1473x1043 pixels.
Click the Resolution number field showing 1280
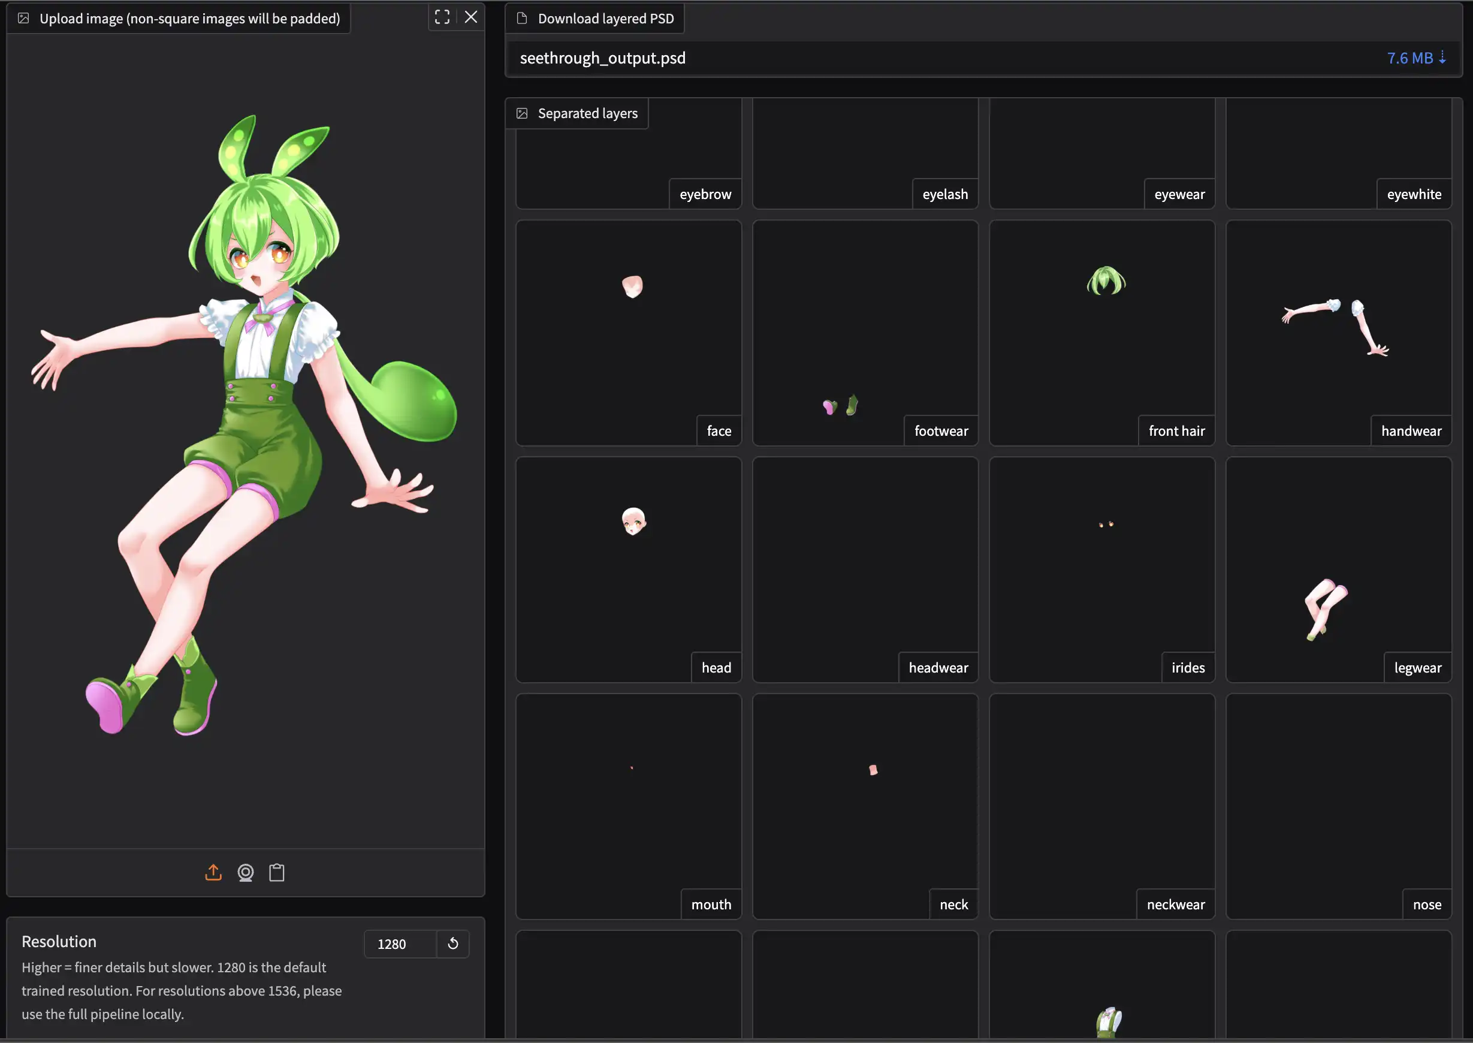click(399, 943)
